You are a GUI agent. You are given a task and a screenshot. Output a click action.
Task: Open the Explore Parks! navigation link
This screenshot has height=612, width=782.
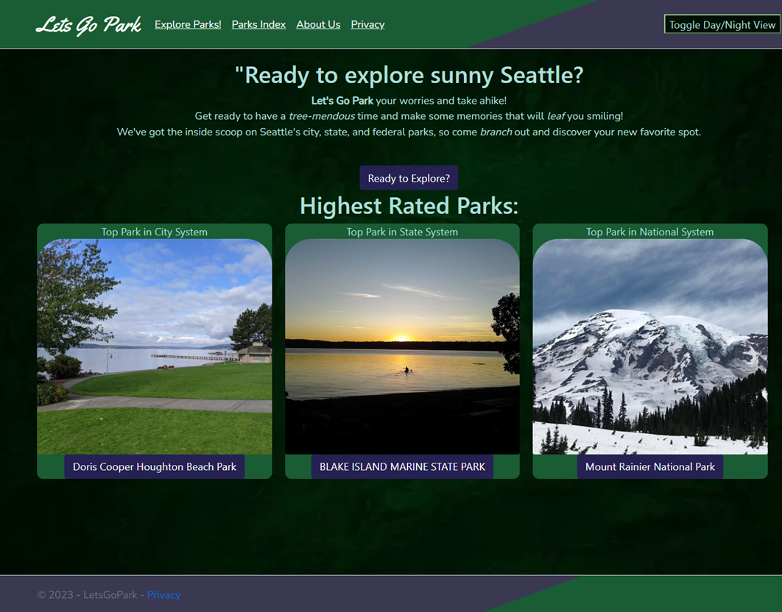[188, 24]
